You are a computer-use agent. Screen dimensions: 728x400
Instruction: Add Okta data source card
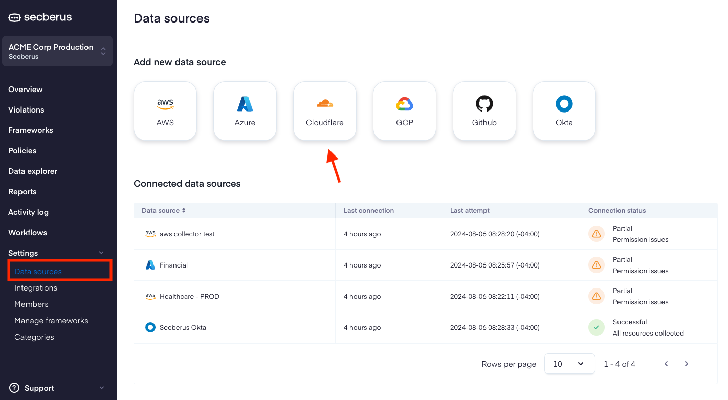pyautogui.click(x=564, y=110)
